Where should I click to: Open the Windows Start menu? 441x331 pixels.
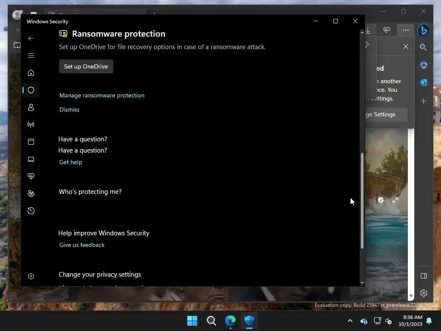pos(193,321)
